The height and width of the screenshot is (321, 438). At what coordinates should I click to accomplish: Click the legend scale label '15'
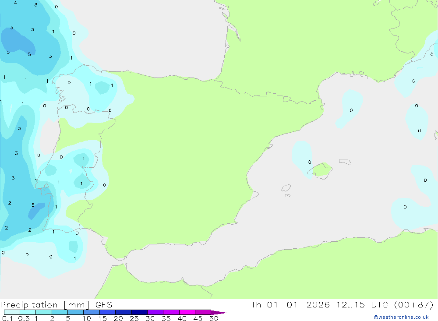(x=102, y=318)
